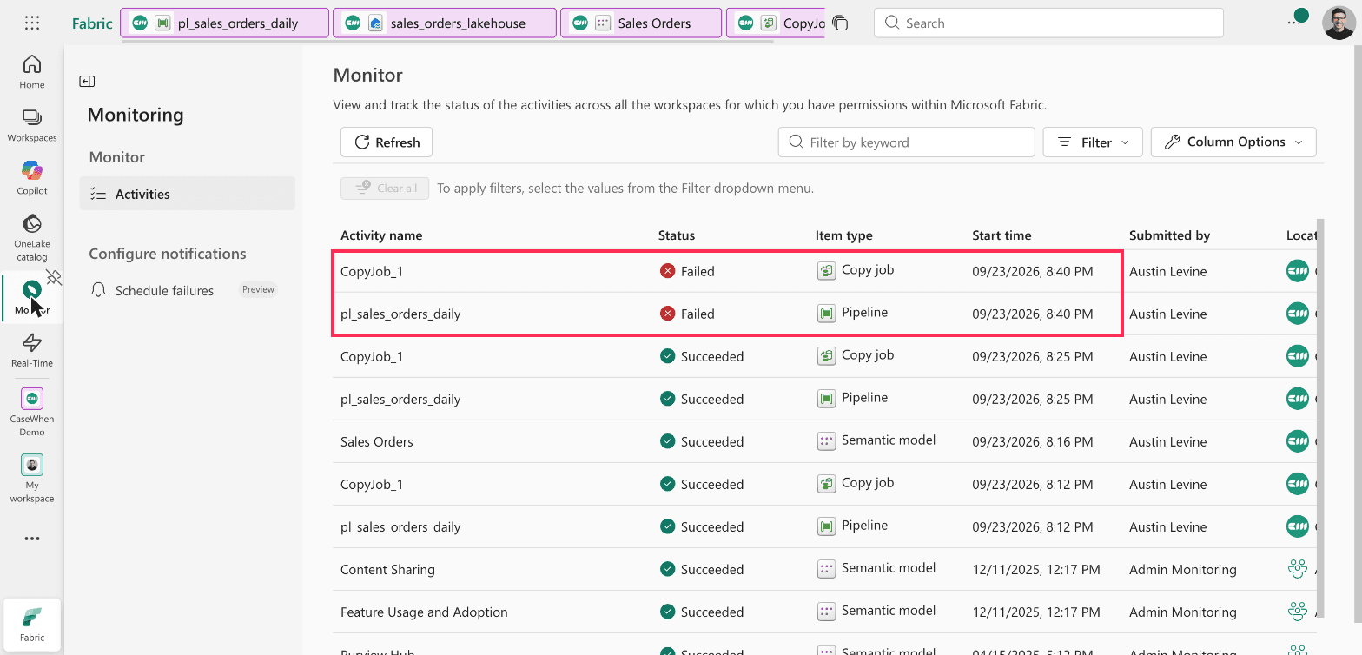Click Semantic model icon for Sales Orders
Image resolution: width=1362 pixels, height=655 pixels.
coord(826,441)
